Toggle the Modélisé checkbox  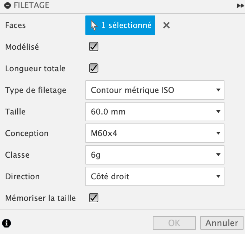point(94,47)
